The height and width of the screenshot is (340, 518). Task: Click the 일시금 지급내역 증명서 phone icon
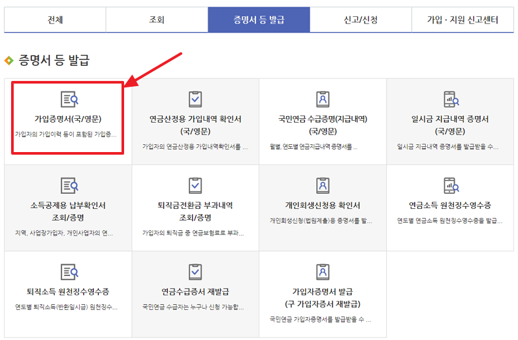[451, 99]
